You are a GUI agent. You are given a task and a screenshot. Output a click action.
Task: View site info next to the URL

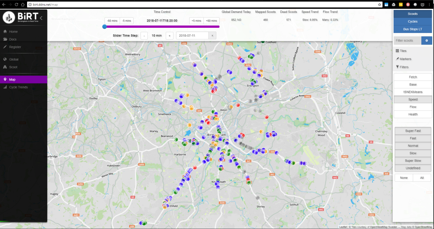(x=30, y=4)
